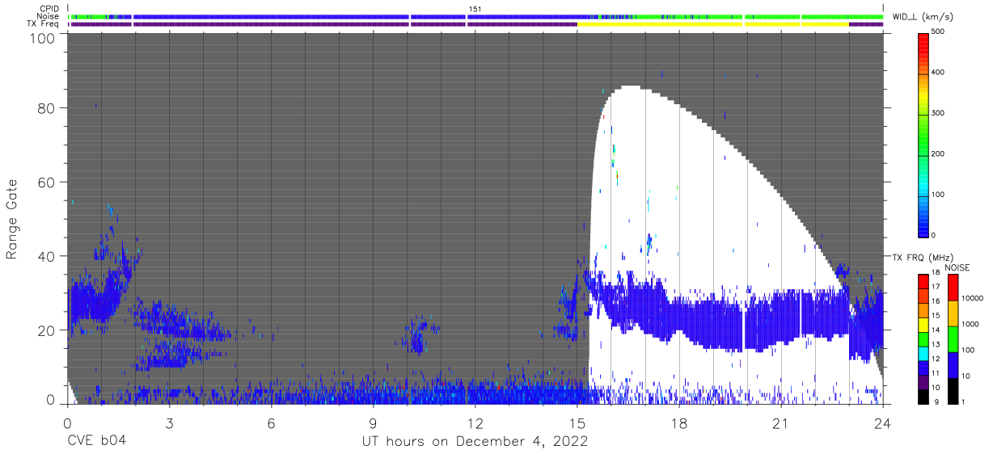Click the TX FRQ (MHz) legend title
993x458 pixels.
click(922, 258)
